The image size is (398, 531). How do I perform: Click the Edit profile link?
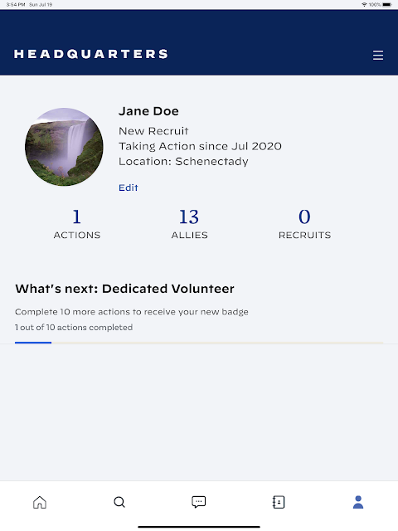pos(129,188)
